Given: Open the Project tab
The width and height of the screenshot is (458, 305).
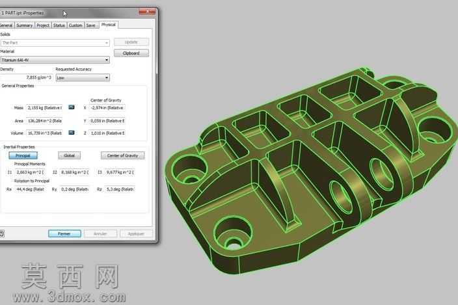Looking at the screenshot, I should 43,25.
